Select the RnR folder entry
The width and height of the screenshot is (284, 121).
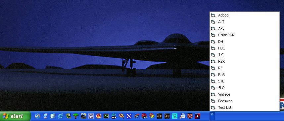245,75
